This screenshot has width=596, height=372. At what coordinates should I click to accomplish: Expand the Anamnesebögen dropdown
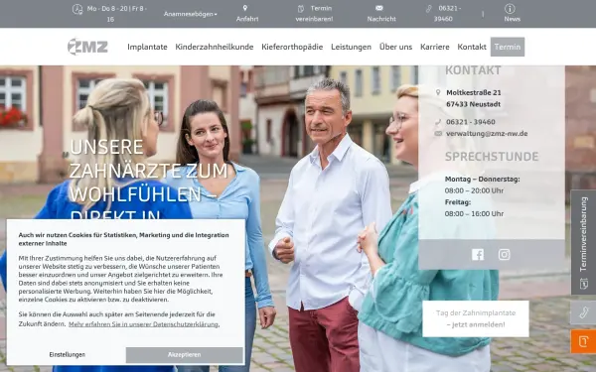click(190, 14)
